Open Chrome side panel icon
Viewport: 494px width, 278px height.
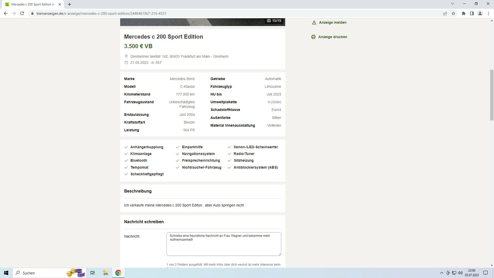pos(472,13)
